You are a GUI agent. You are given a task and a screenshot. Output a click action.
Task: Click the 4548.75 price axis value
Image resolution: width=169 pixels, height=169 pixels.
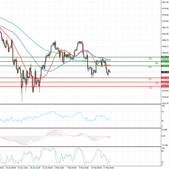[x=165, y=46]
